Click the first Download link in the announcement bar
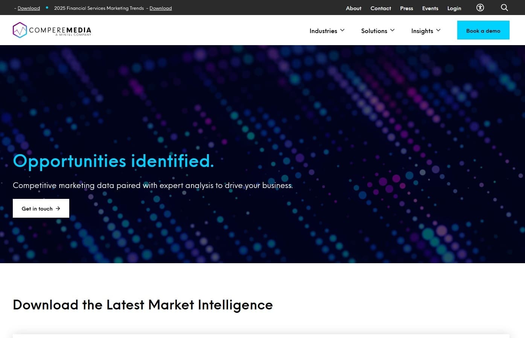The image size is (525, 338). (29, 8)
